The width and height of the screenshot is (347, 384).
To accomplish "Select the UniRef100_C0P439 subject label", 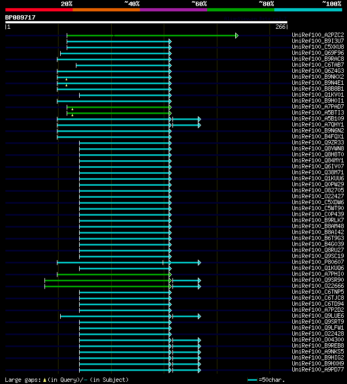I will [x=318, y=214].
